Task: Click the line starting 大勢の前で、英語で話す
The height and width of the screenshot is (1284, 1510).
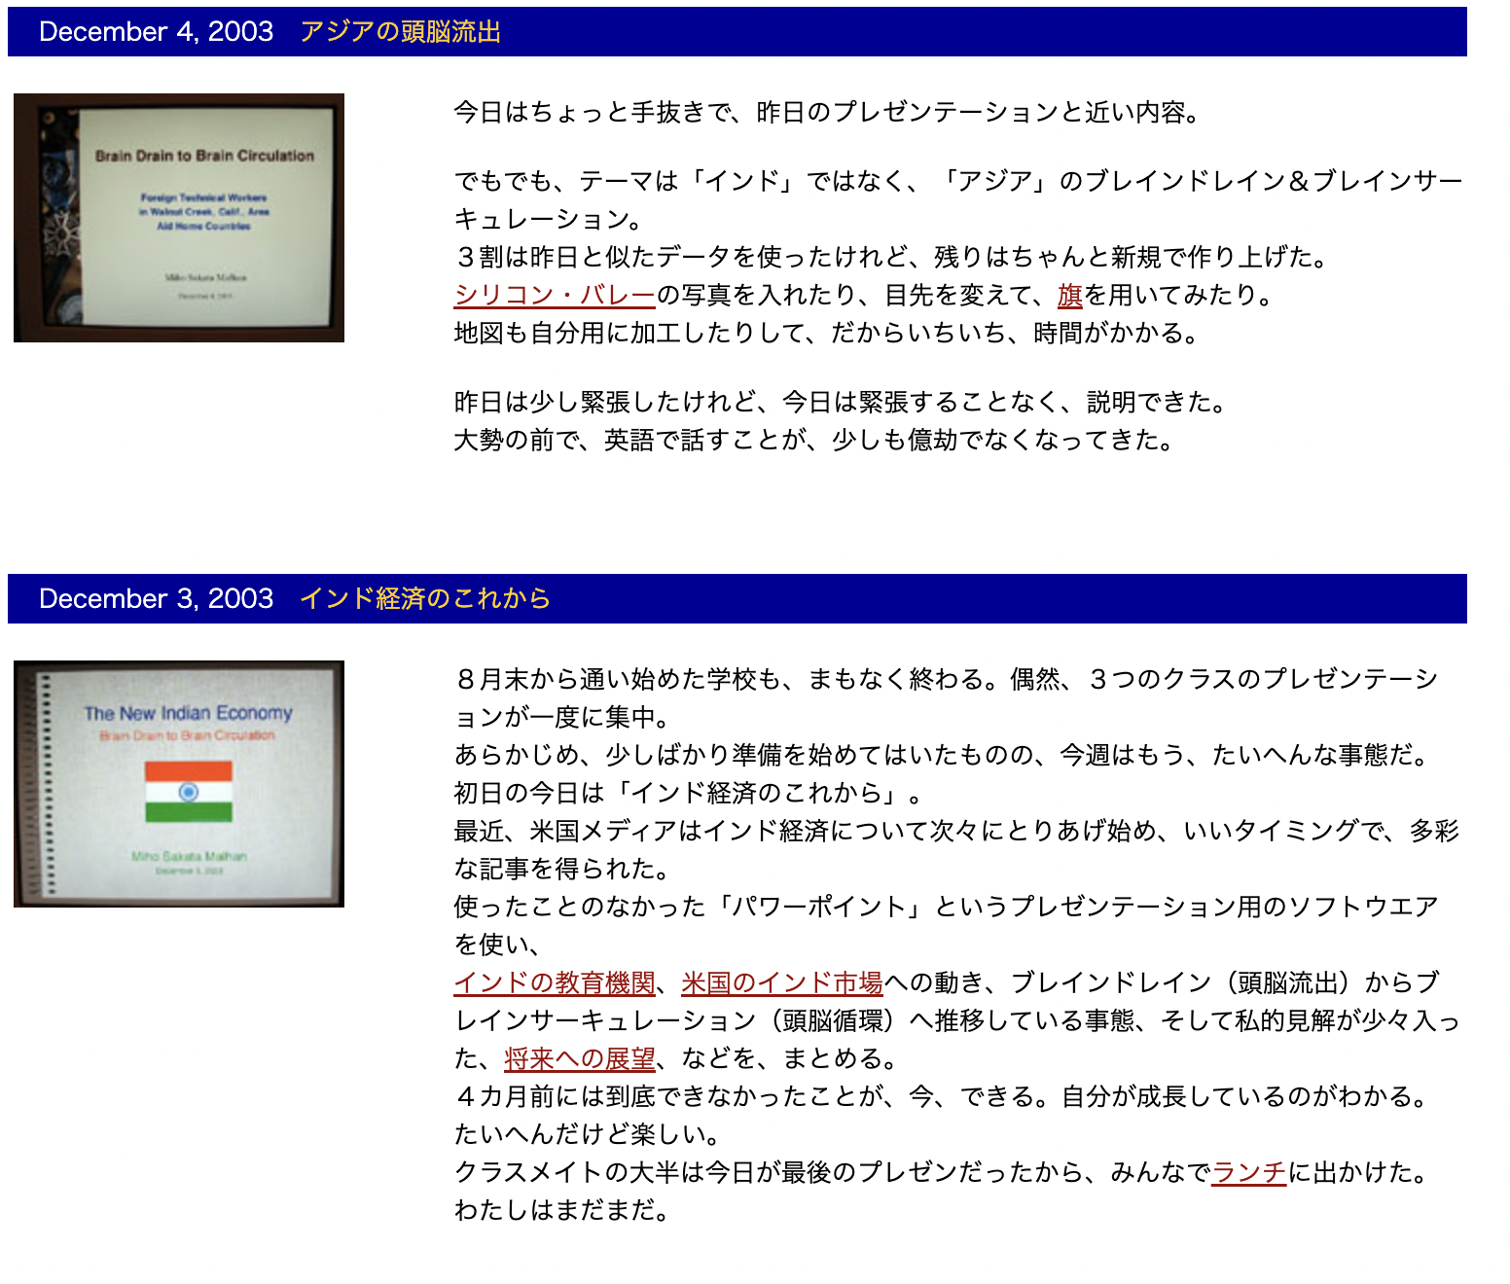Action: 817,440
